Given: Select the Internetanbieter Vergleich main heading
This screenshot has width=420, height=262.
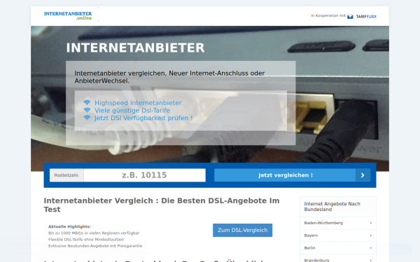Looking at the screenshot, I should 162,205.
